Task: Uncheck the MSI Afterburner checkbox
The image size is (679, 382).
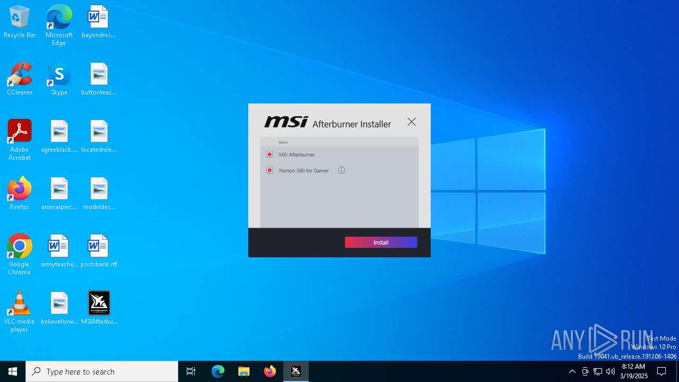Action: (x=269, y=154)
